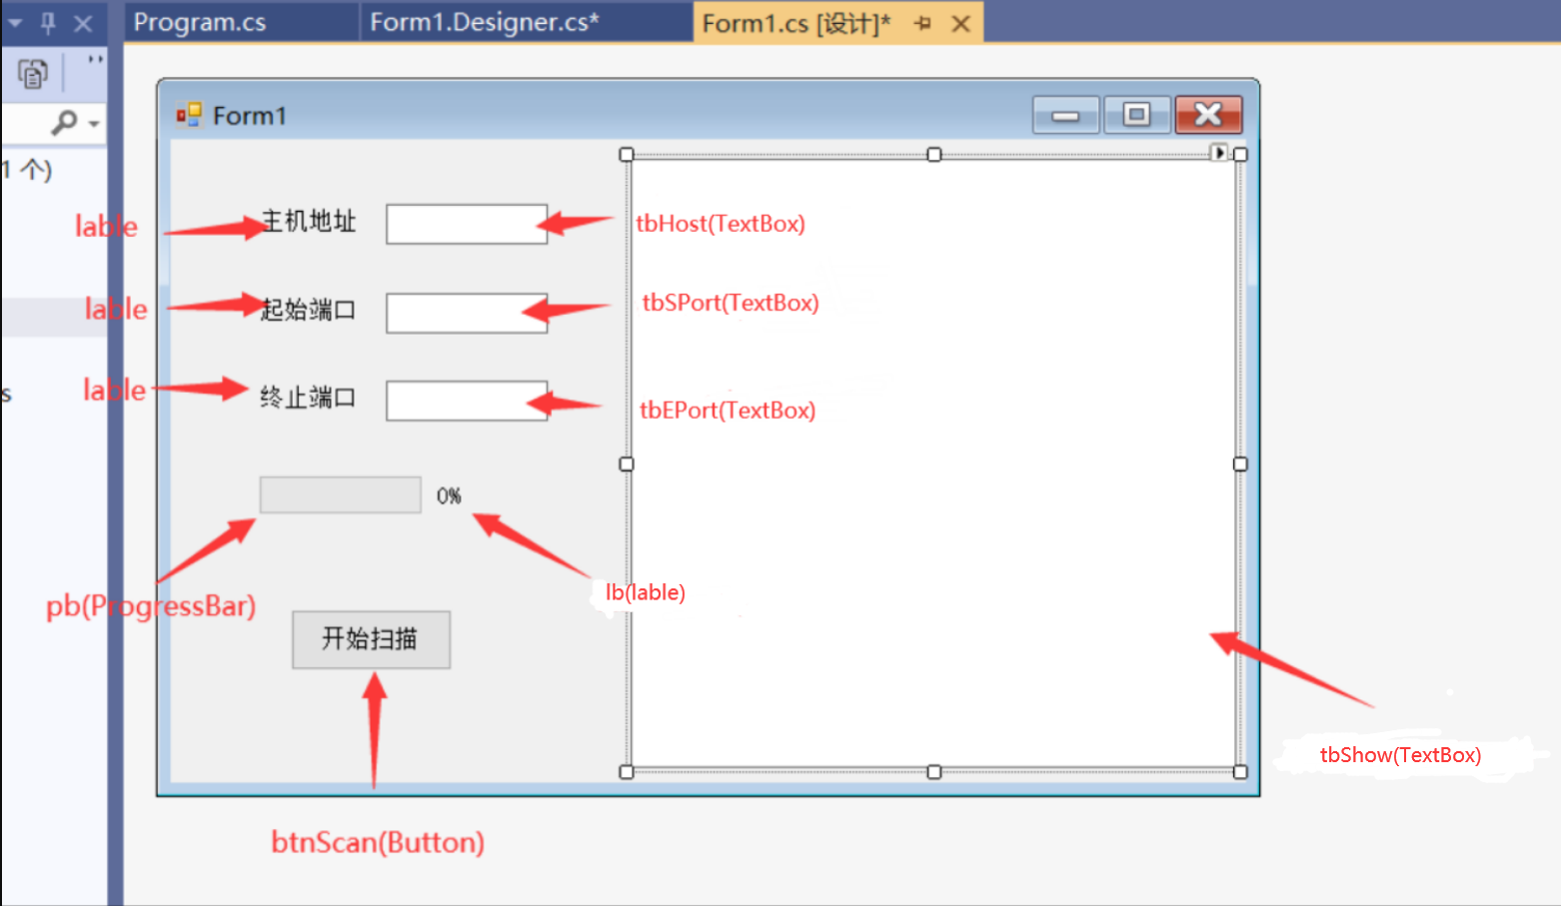This screenshot has width=1561, height=906.
Task: Close the Form1 design window
Action: (x=1208, y=115)
